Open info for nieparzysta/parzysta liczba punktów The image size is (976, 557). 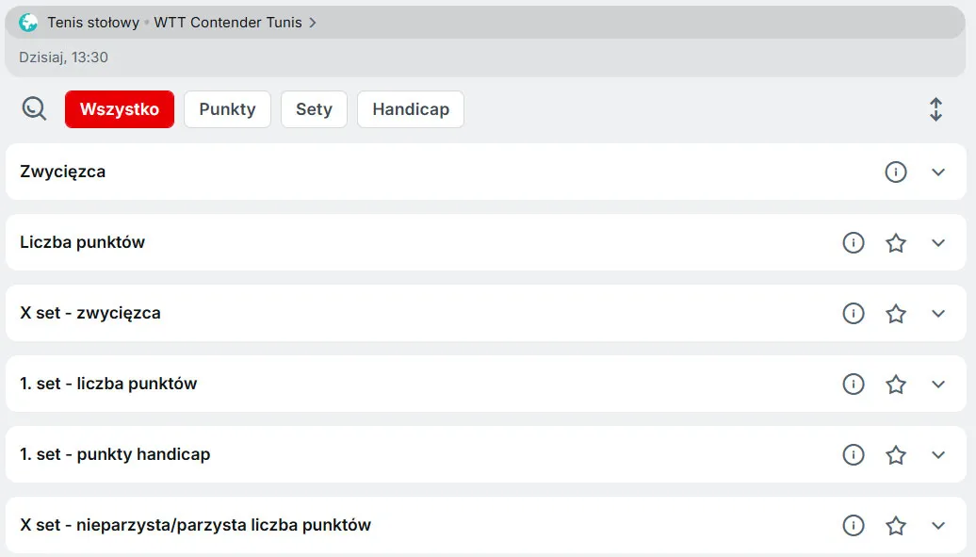[x=854, y=525]
